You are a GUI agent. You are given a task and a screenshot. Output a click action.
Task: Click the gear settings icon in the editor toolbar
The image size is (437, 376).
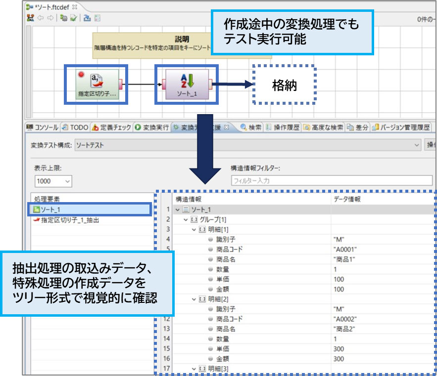tap(63, 18)
